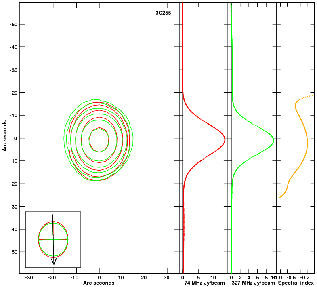317x287 pixels.
Task: Select the vertical 'Arc seconds' axis title
Action: click(5, 136)
